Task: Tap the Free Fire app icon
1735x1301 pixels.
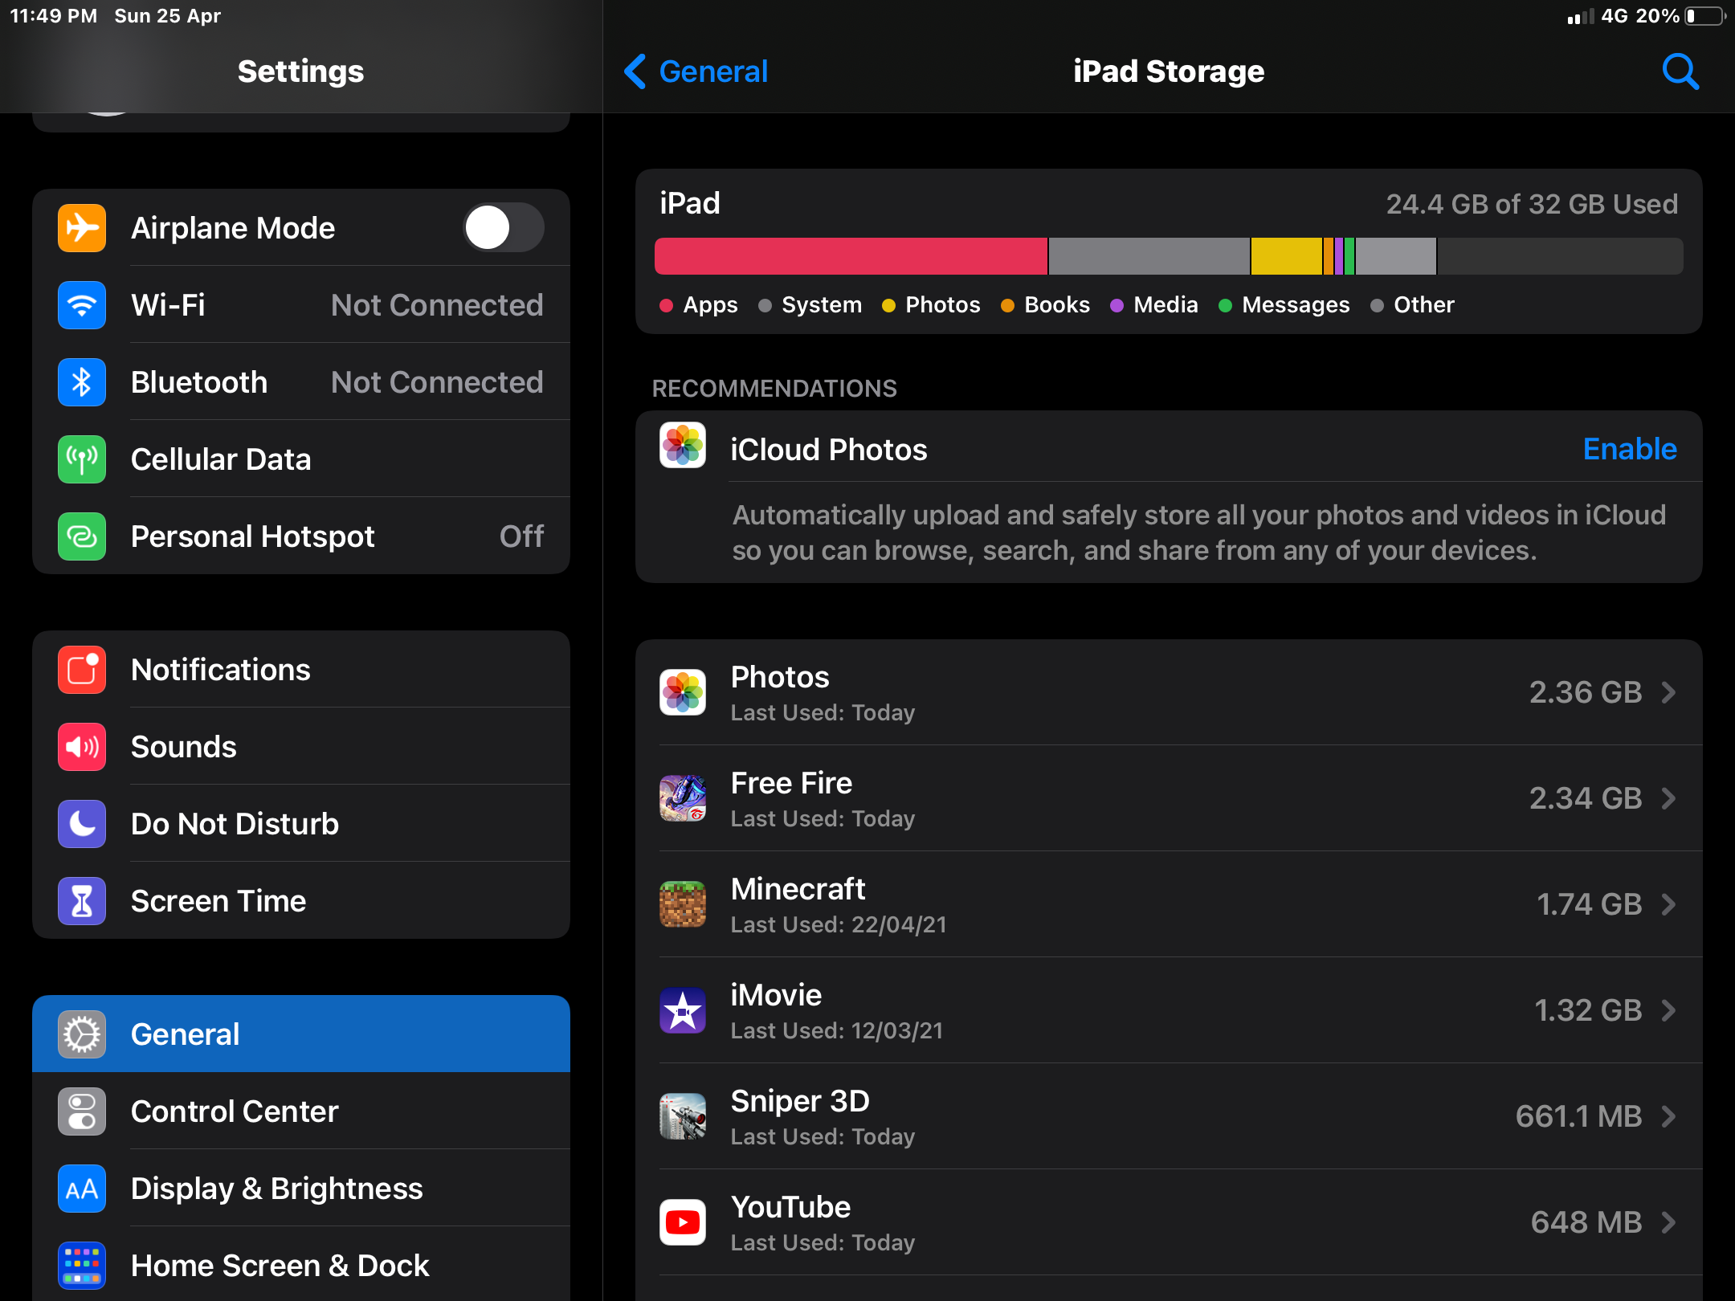Action: coord(683,798)
